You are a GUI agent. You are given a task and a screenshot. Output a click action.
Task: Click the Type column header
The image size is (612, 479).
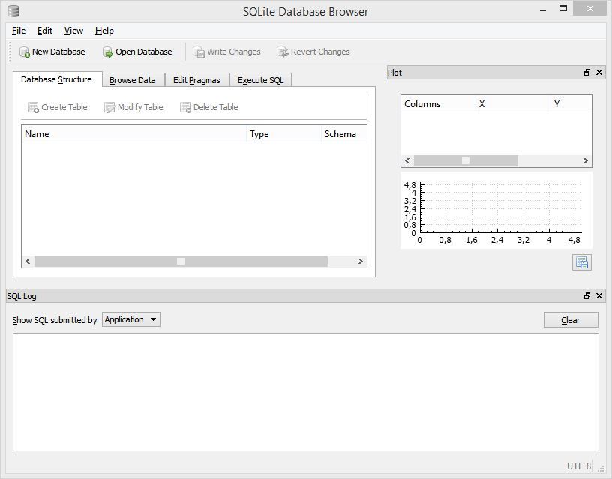pyautogui.click(x=283, y=134)
